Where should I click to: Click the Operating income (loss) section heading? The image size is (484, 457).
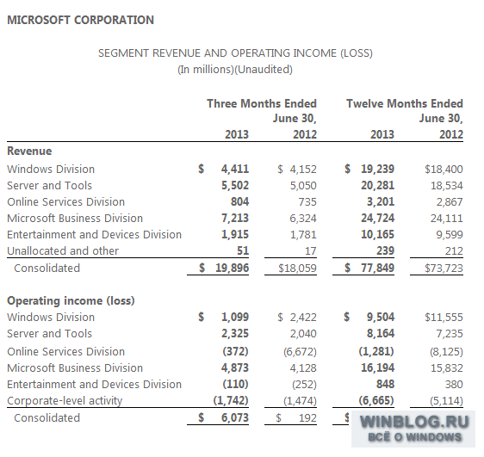tap(71, 300)
